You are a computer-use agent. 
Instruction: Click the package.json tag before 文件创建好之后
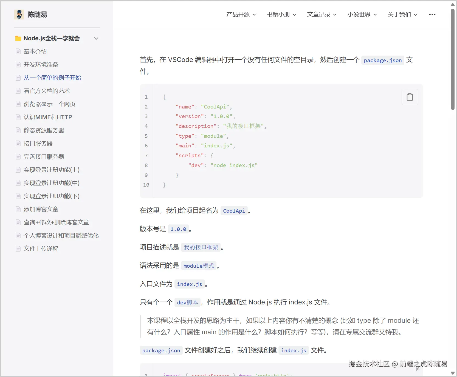[x=161, y=350]
